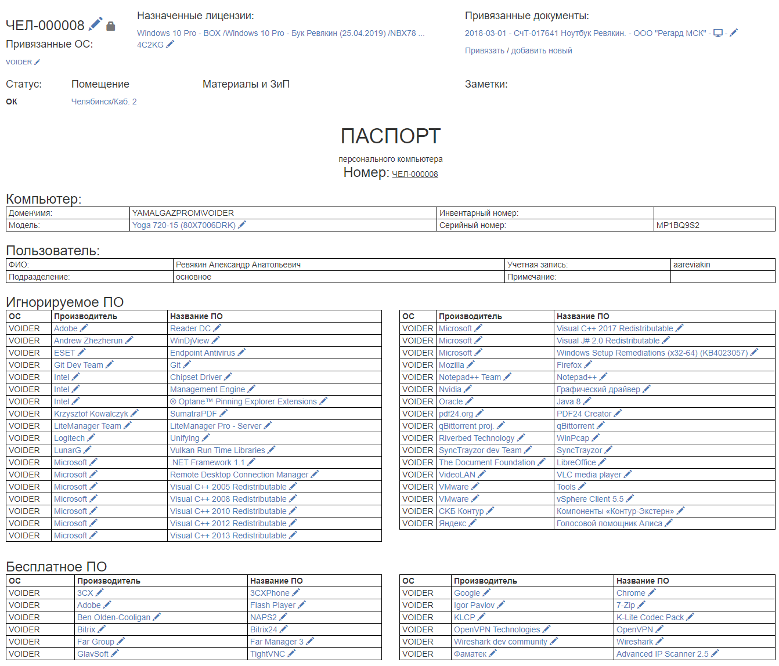Screen dimensions: 779x666
Task: Click the pencil after Chrome in free software
Action: 652,593
